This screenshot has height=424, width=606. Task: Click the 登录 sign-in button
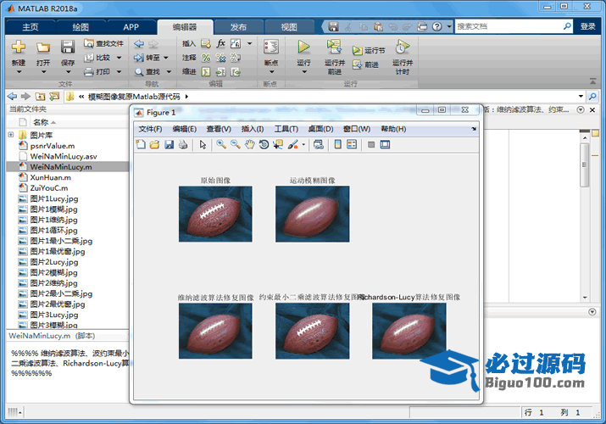click(x=587, y=26)
